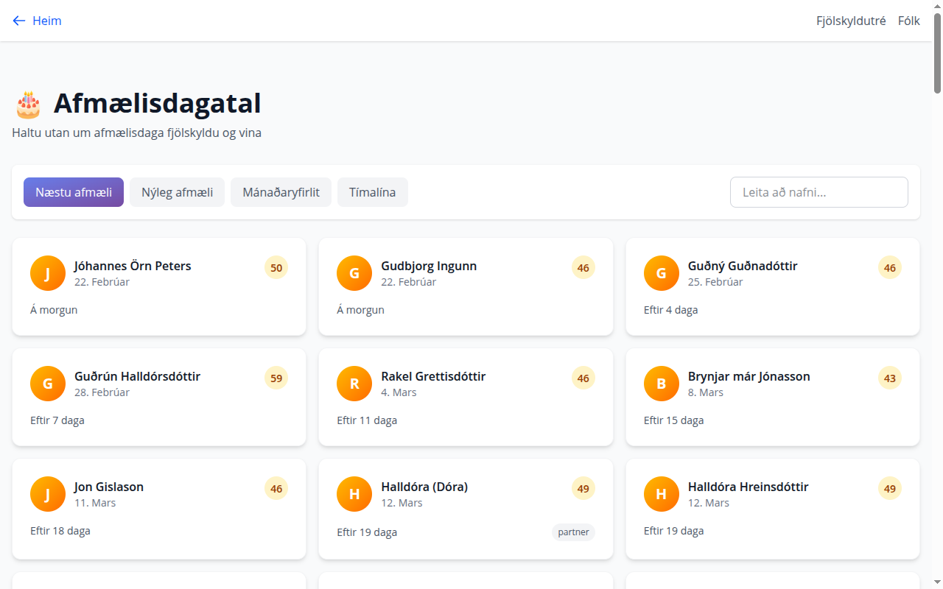Return to Heim via the top link
Image resolution: width=943 pixels, height=589 pixels.
(46, 21)
